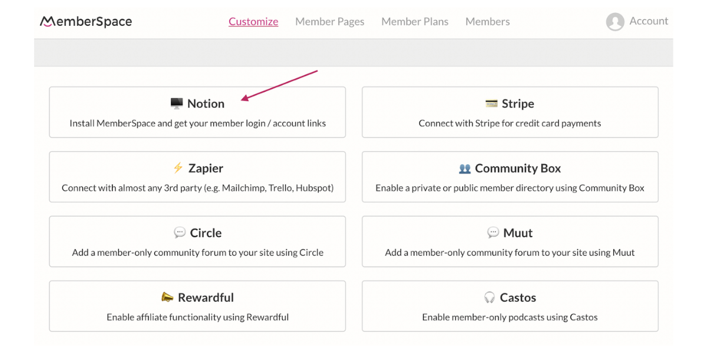Click the Castos headphones icon
This screenshot has width=707, height=353.
pos(490,297)
